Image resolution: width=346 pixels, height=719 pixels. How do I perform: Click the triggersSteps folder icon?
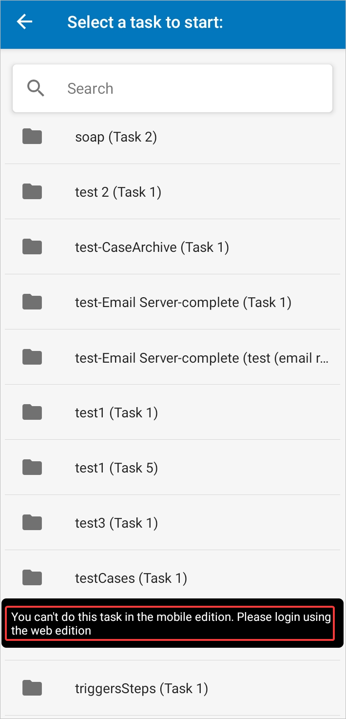[32, 688]
